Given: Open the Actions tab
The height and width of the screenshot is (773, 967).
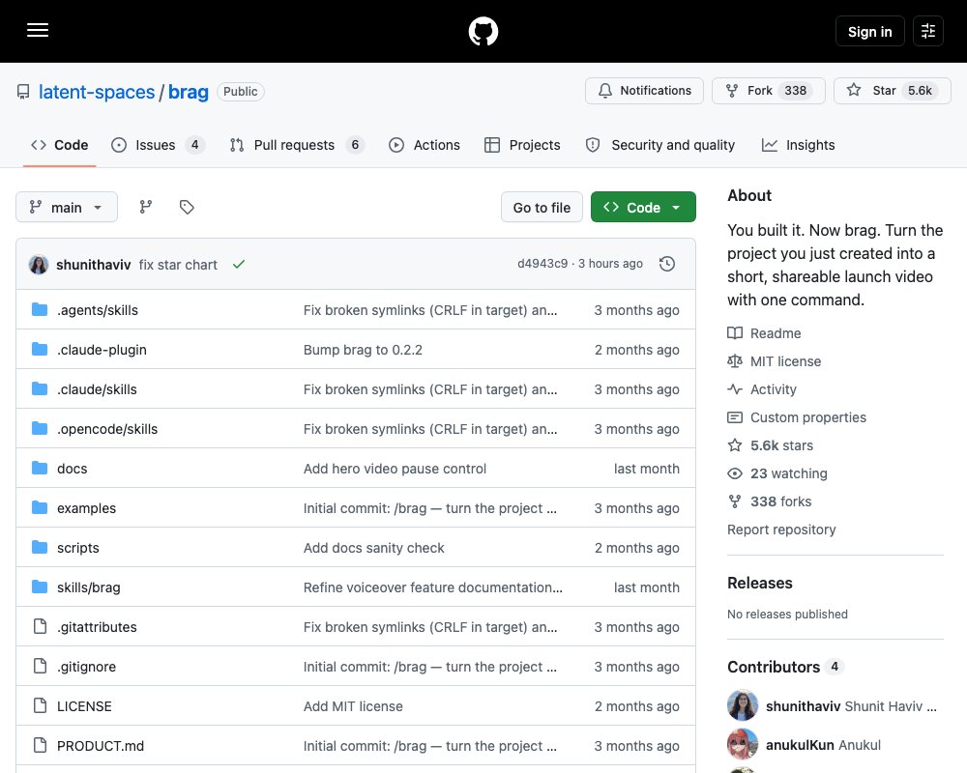Looking at the screenshot, I should click(x=425, y=145).
